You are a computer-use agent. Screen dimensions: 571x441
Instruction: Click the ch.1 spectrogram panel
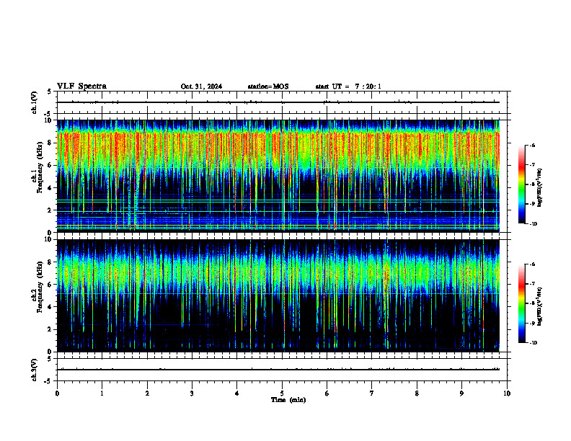click(278, 176)
